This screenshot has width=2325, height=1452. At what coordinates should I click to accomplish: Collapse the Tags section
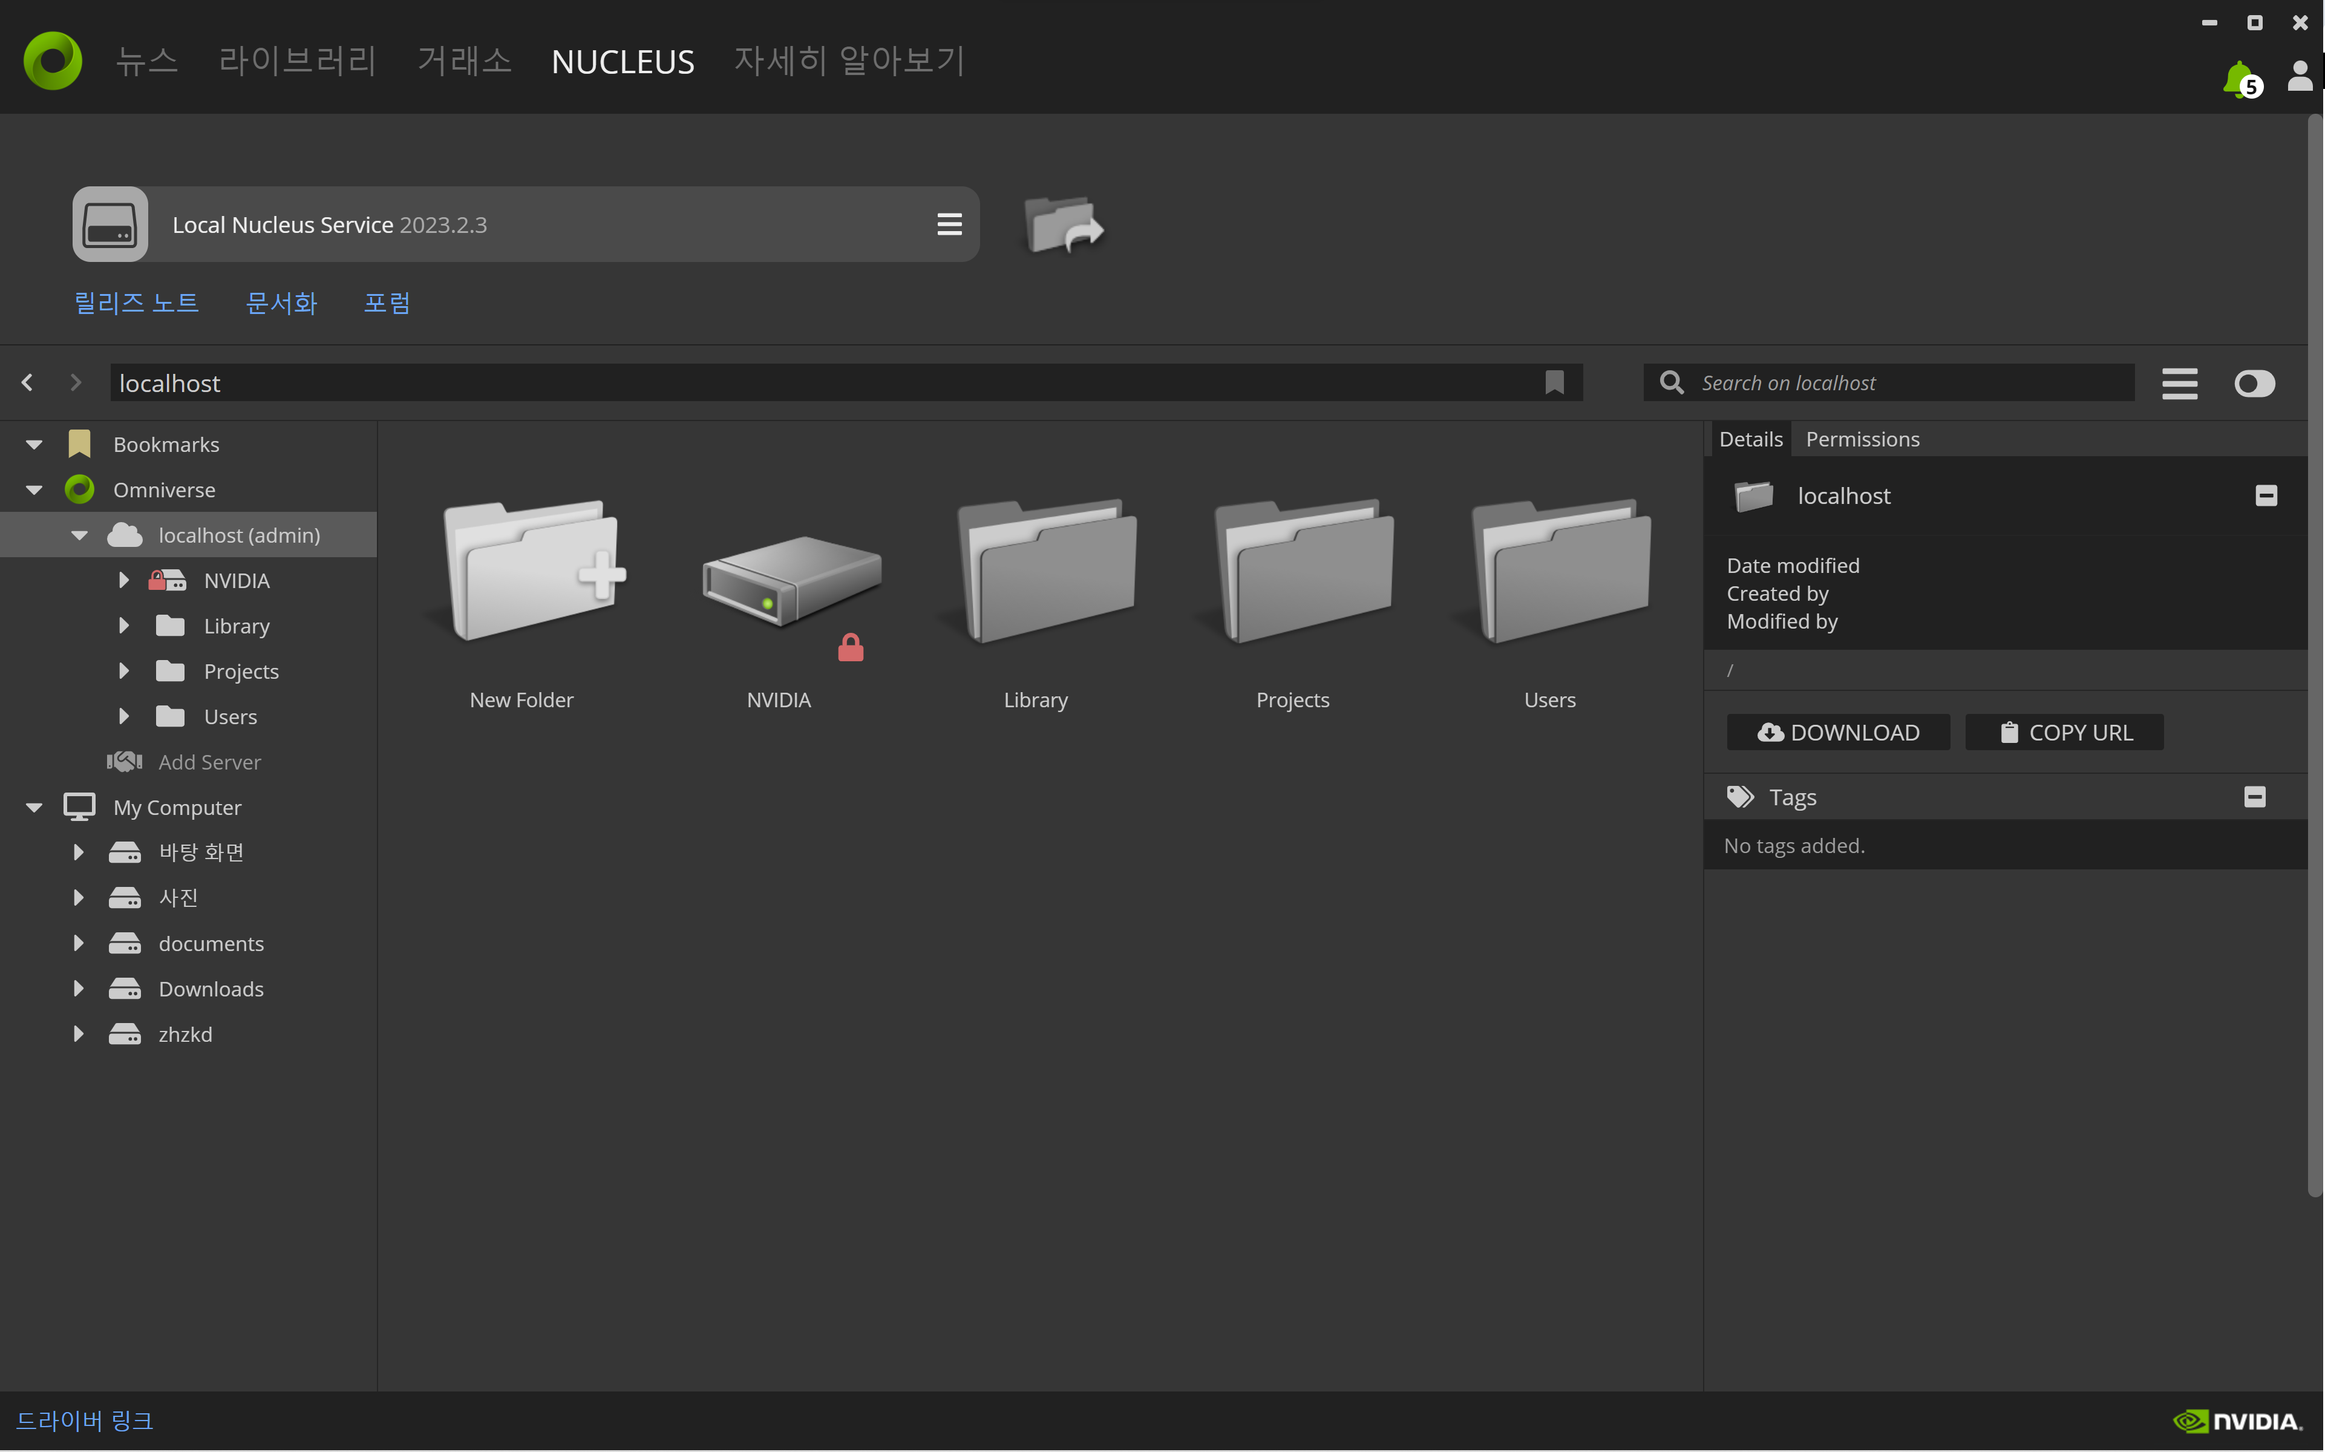[2254, 796]
